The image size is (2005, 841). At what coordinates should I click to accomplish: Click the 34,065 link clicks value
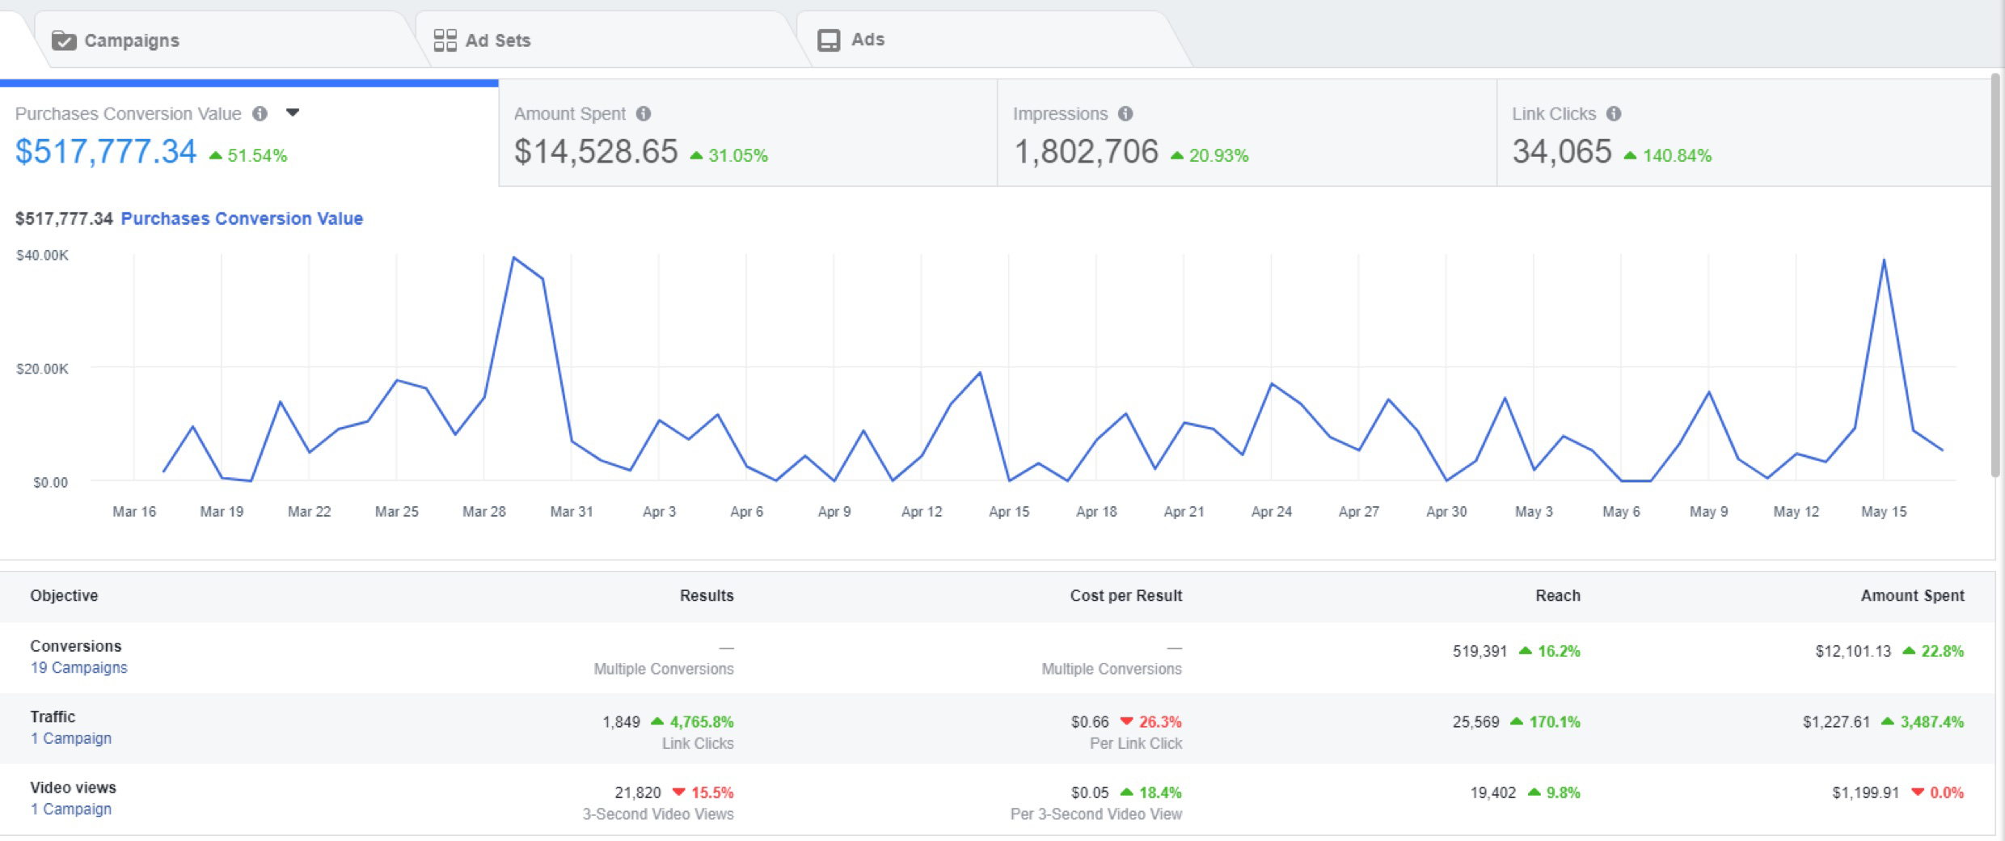pyautogui.click(x=1562, y=152)
